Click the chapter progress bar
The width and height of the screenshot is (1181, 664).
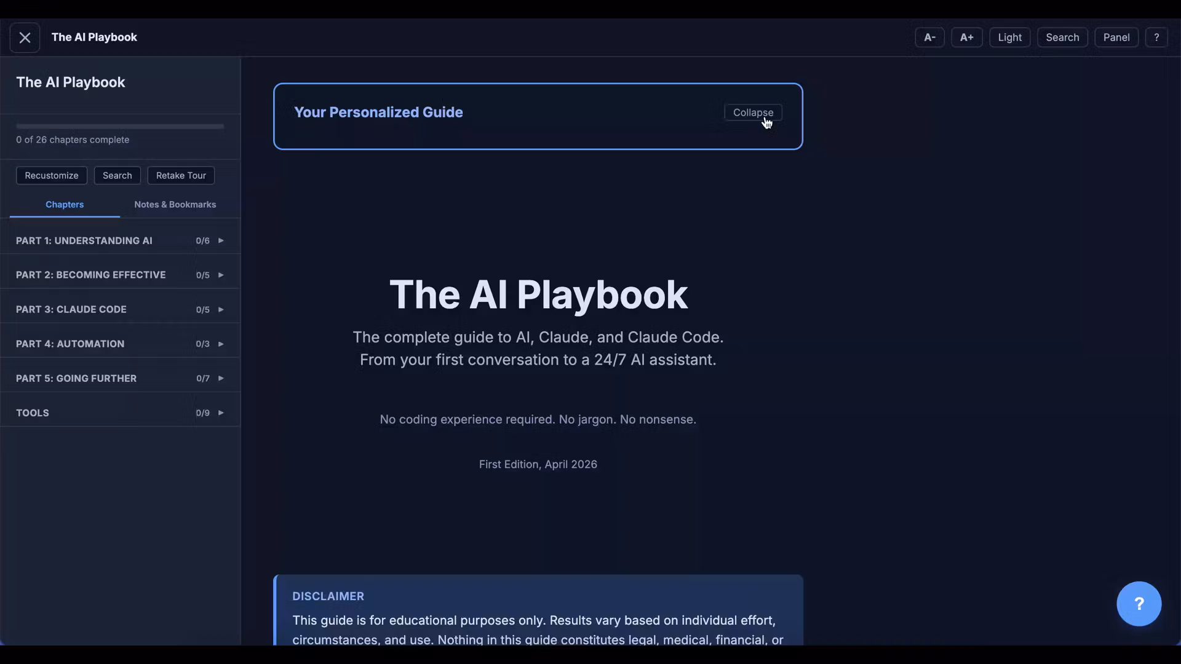click(120, 126)
